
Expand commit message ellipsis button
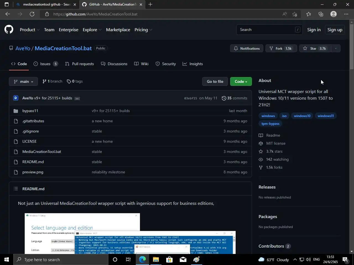(77, 98)
